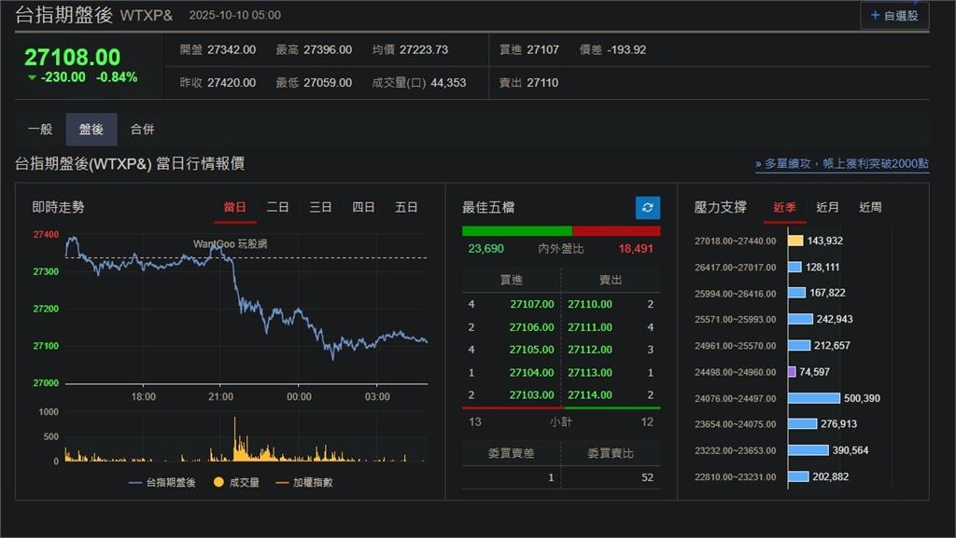Switch 壓力支撐 to 近月 view
Viewport: 956px width, 538px height.
pyautogui.click(x=825, y=208)
